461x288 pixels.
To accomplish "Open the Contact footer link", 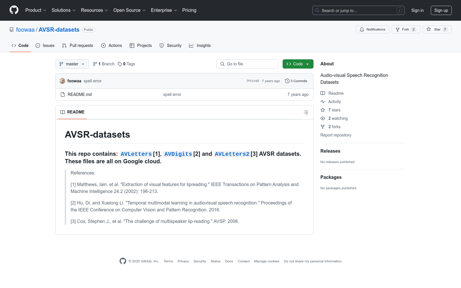I will pos(243,261).
